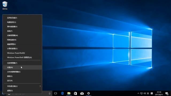
Task: Click the highlighted 设置(N) menu entry
Action: 22,67
